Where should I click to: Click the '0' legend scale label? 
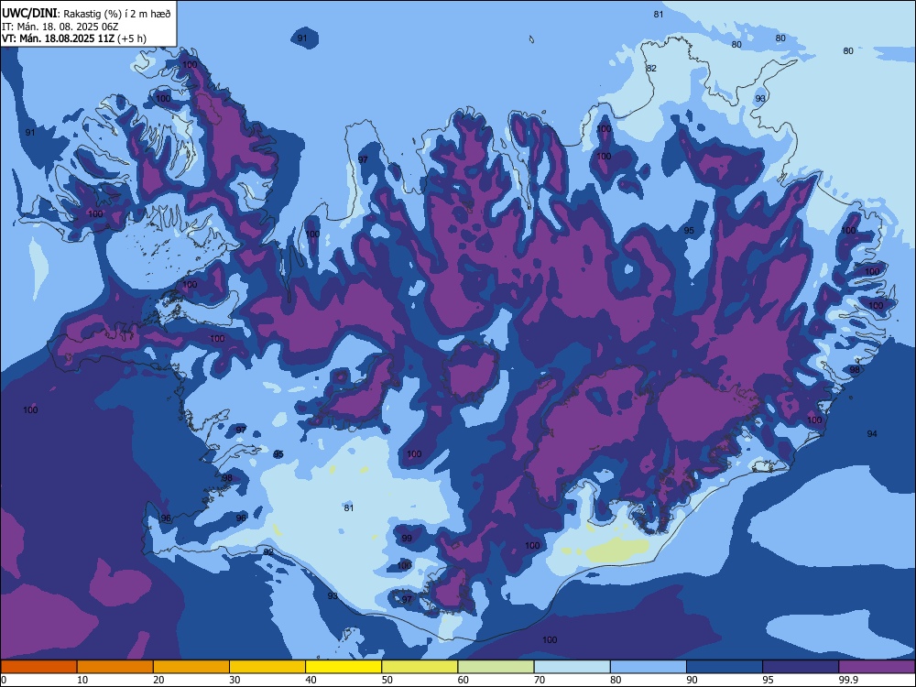point(4,680)
